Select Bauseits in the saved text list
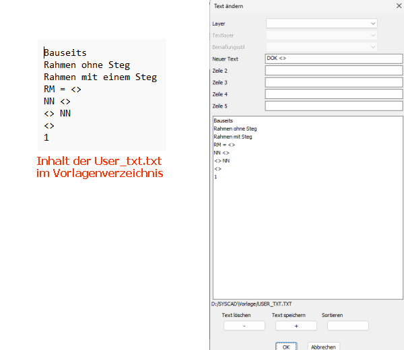The image size is (404, 350). [224, 120]
